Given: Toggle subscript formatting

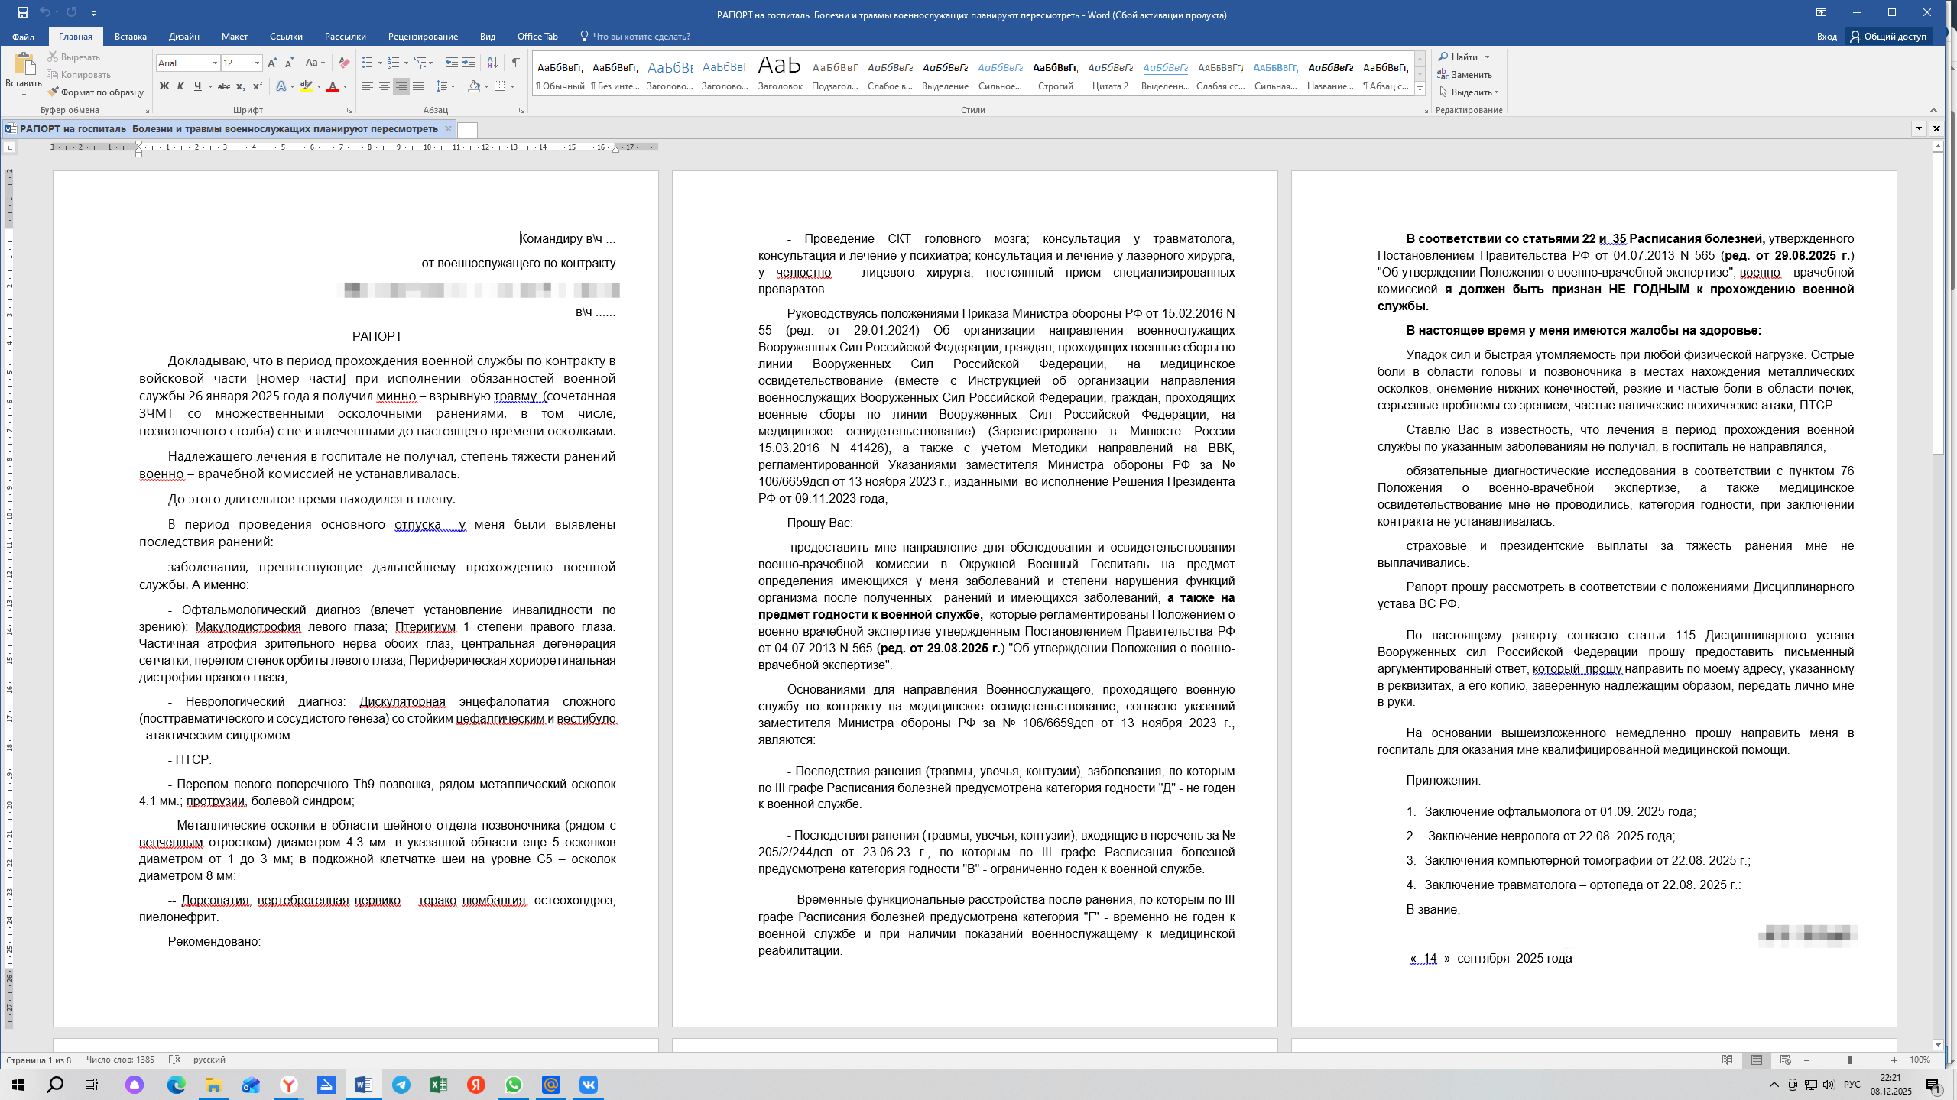Looking at the screenshot, I should (x=241, y=86).
